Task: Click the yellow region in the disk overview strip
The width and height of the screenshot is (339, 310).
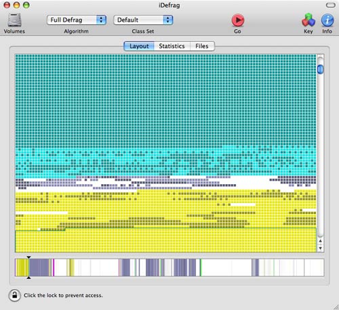Action: (x=22, y=267)
